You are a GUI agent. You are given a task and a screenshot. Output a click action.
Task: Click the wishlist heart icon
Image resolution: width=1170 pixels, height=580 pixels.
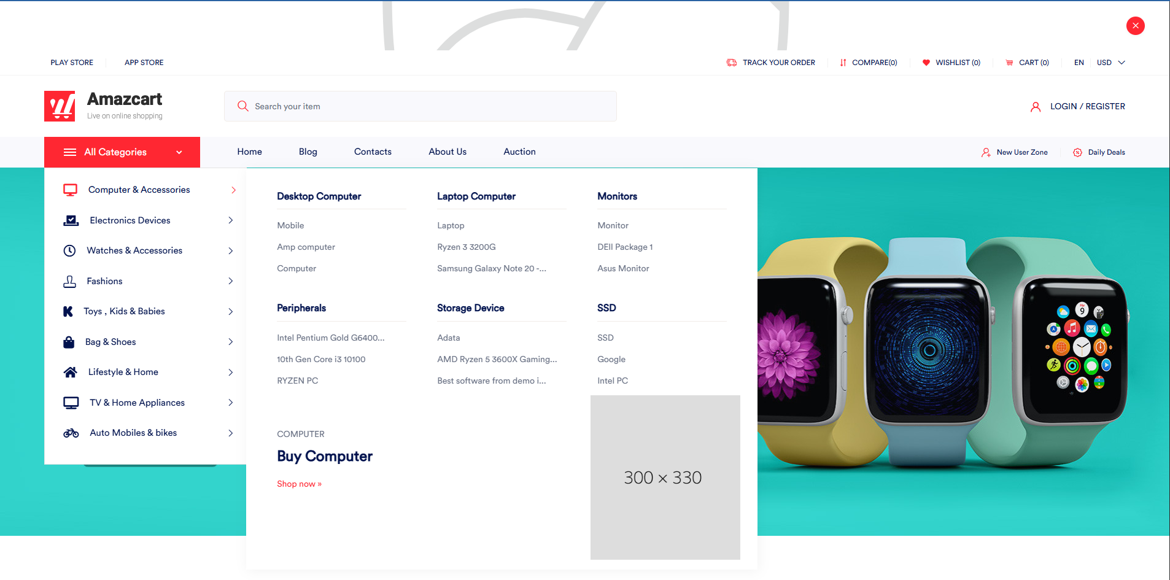[926, 63]
